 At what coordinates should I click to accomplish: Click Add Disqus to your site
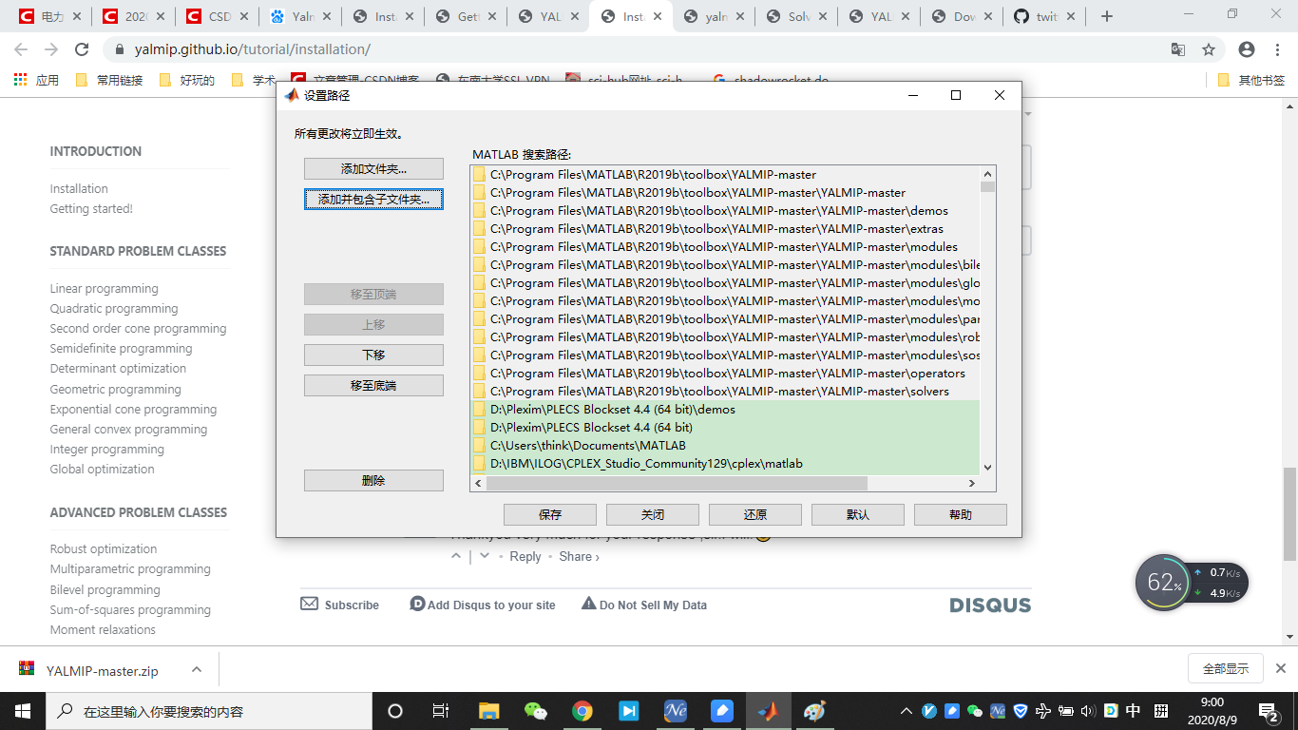[x=483, y=605]
